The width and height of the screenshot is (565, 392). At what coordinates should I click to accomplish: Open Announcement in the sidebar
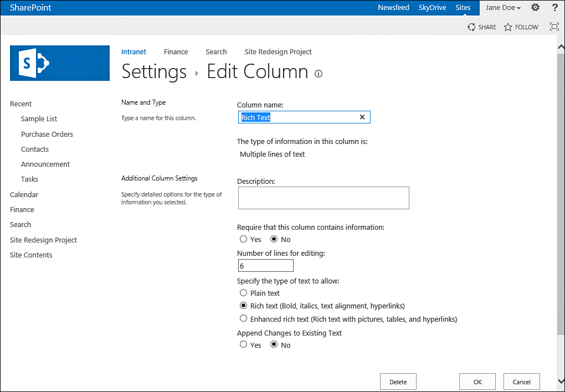point(45,164)
